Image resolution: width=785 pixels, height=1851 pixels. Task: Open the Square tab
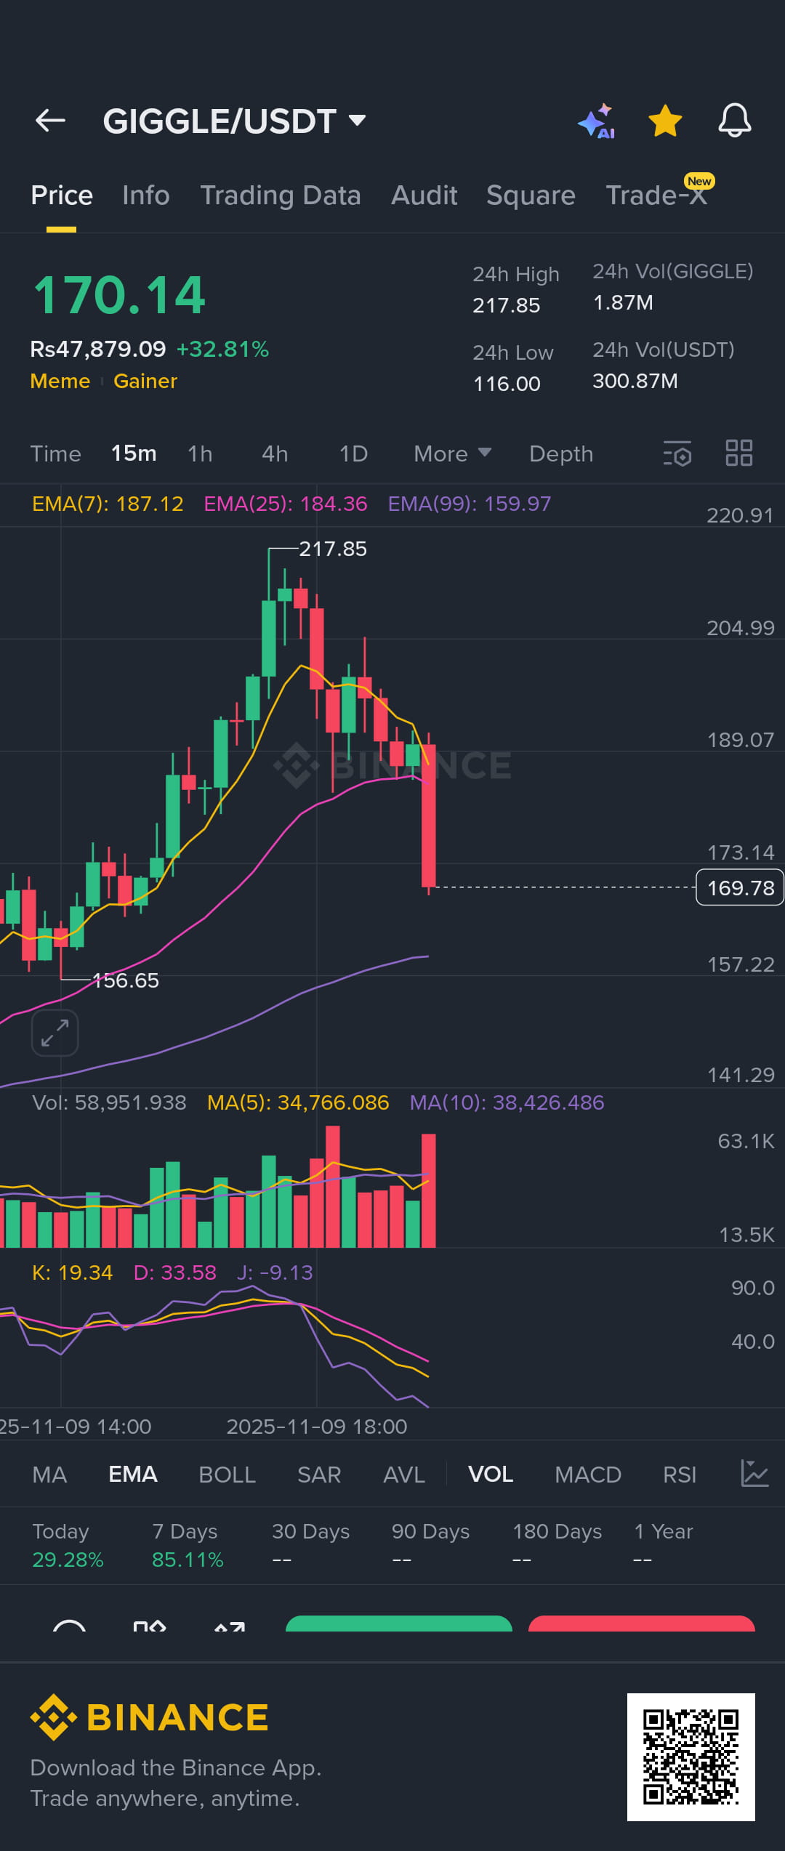point(531,195)
